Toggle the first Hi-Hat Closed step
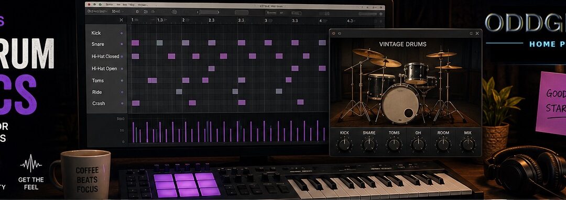566x200 pixels. (135, 56)
